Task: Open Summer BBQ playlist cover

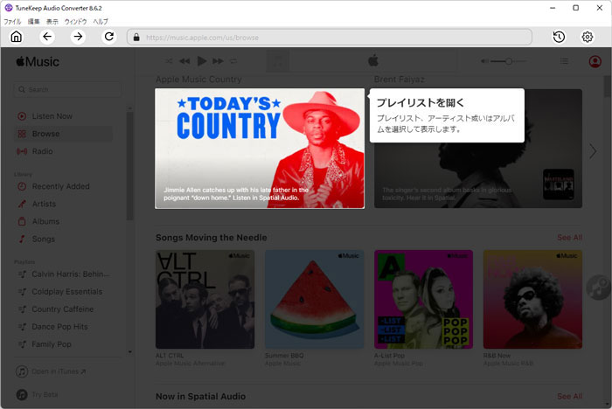Action: pyautogui.click(x=314, y=300)
